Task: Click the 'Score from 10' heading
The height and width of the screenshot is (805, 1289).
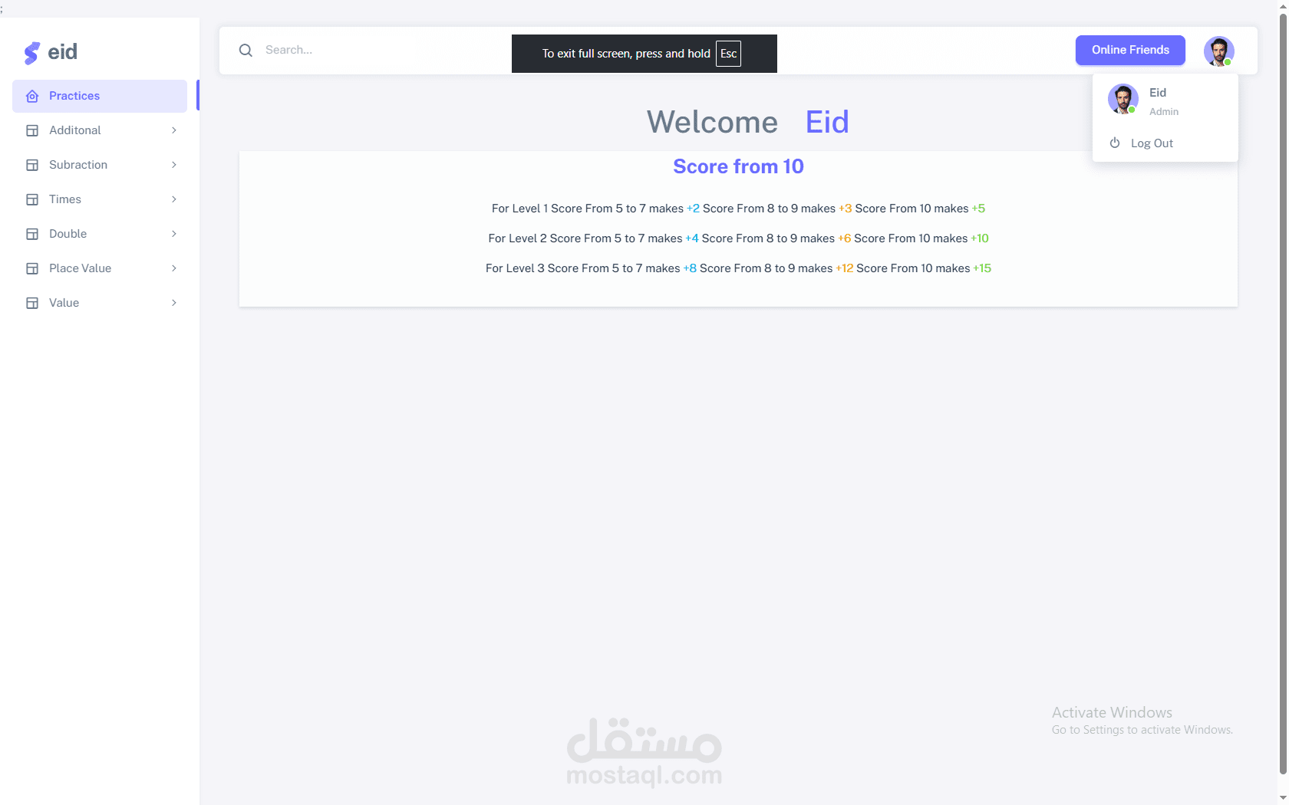Action: (x=738, y=166)
